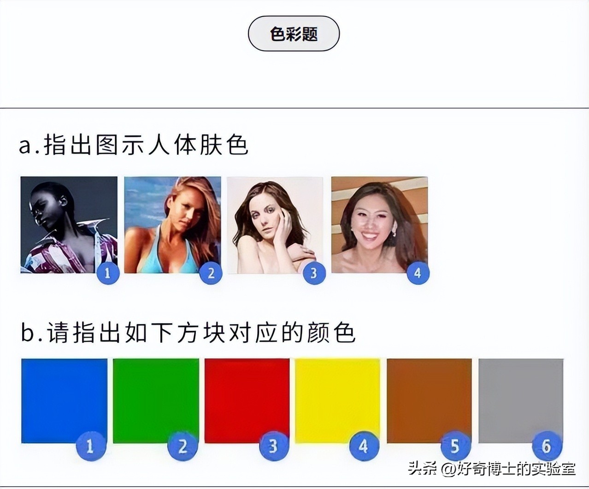Image resolution: width=589 pixels, height=489 pixels.
Task: Select blue badge 2 under bikini portrait
Action: (x=211, y=273)
